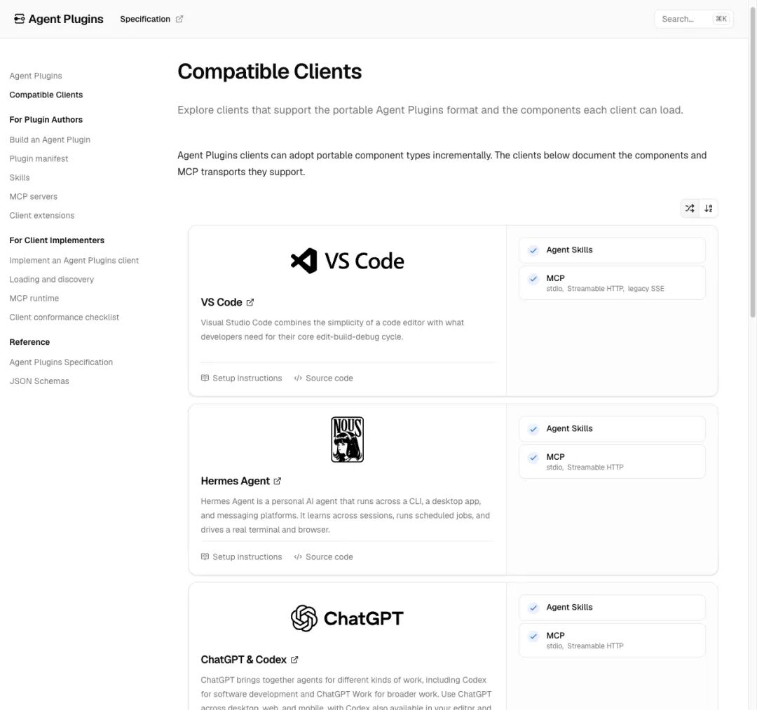Open ChatGPT & Codex external link icon
757x710 pixels.
coord(294,660)
